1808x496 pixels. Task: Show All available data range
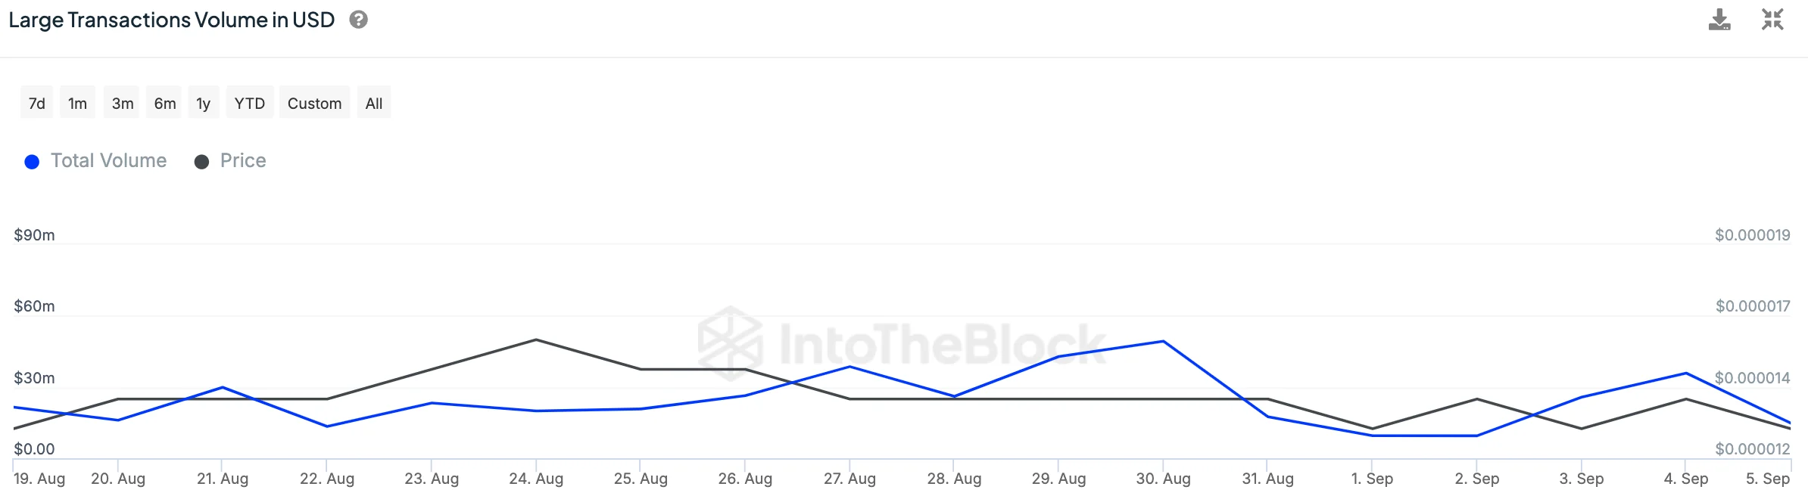374,104
